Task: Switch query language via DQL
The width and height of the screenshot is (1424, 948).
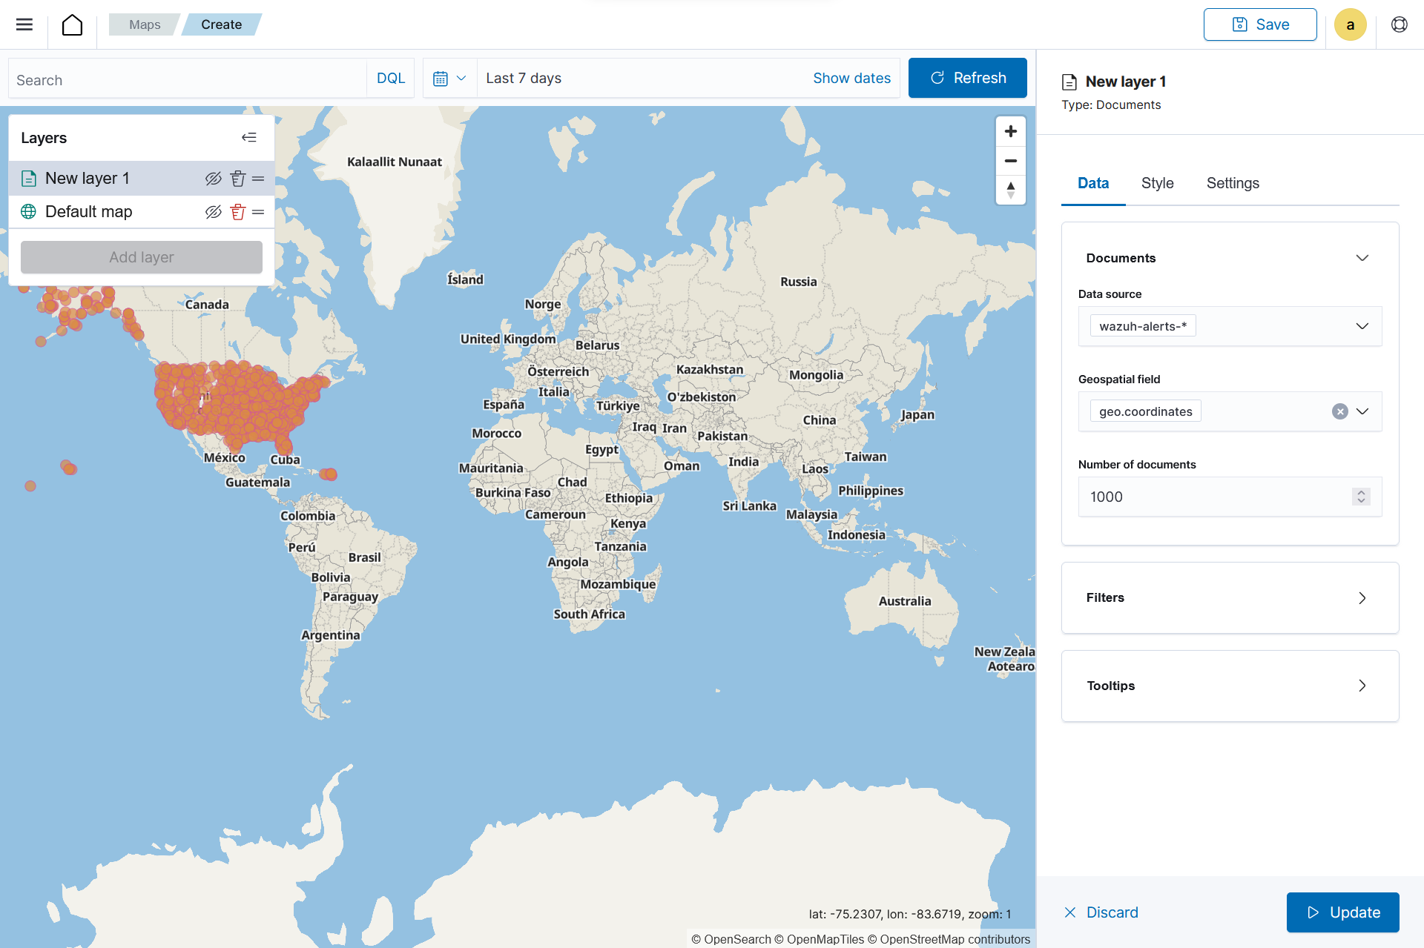Action: (390, 78)
